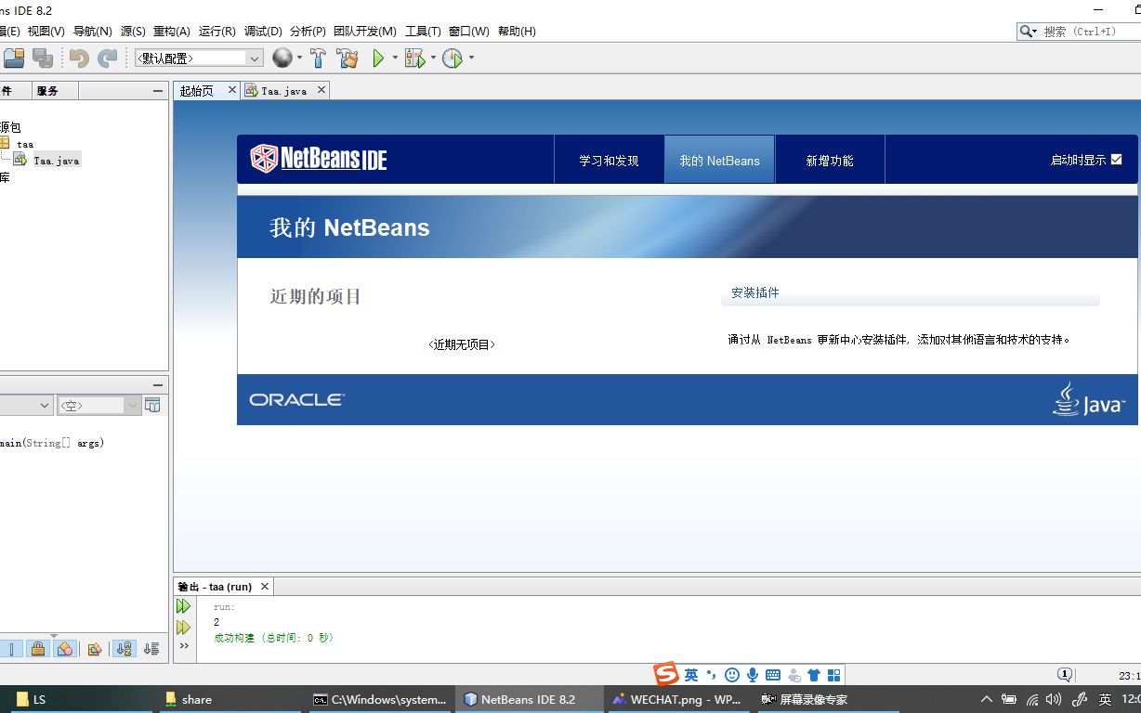Click Sogou input method S icon
Image resolution: width=1141 pixels, height=713 pixels.
tap(665, 675)
